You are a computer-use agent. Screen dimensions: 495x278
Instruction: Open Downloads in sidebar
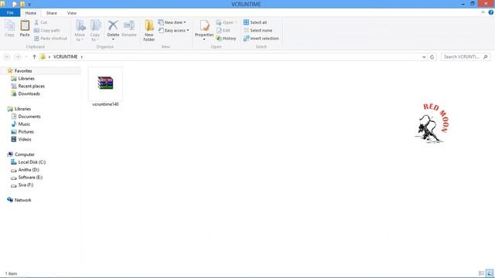(29, 93)
